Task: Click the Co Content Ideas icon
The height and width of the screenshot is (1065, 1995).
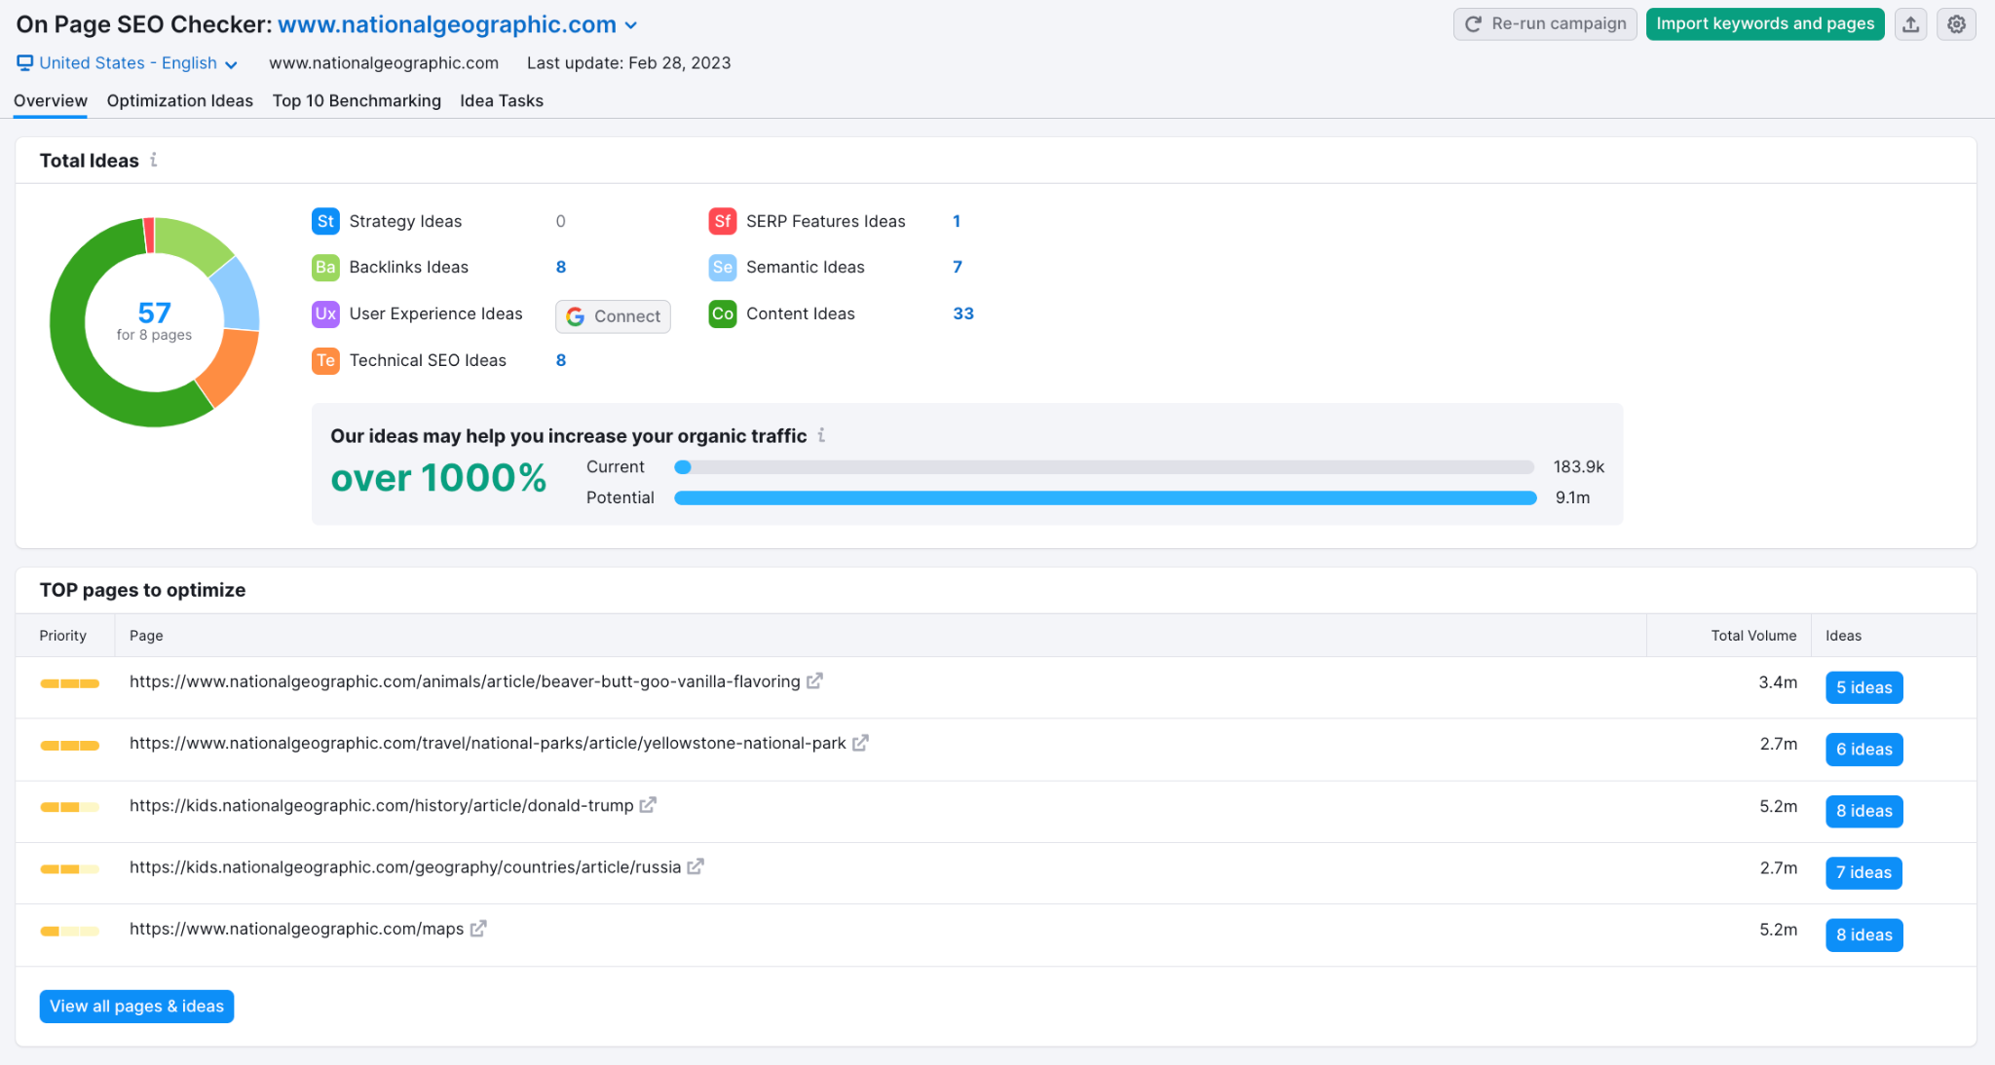Action: [x=722, y=313]
